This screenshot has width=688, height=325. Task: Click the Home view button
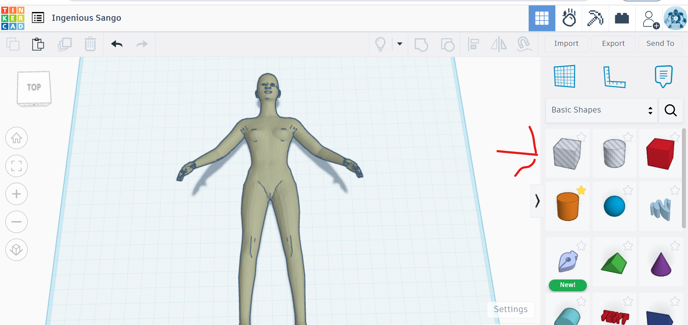click(x=17, y=138)
